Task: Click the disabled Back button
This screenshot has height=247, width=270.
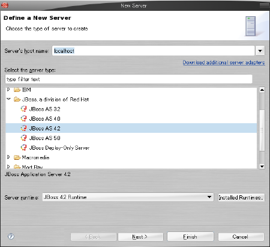Action: pyautogui.click(x=94, y=237)
